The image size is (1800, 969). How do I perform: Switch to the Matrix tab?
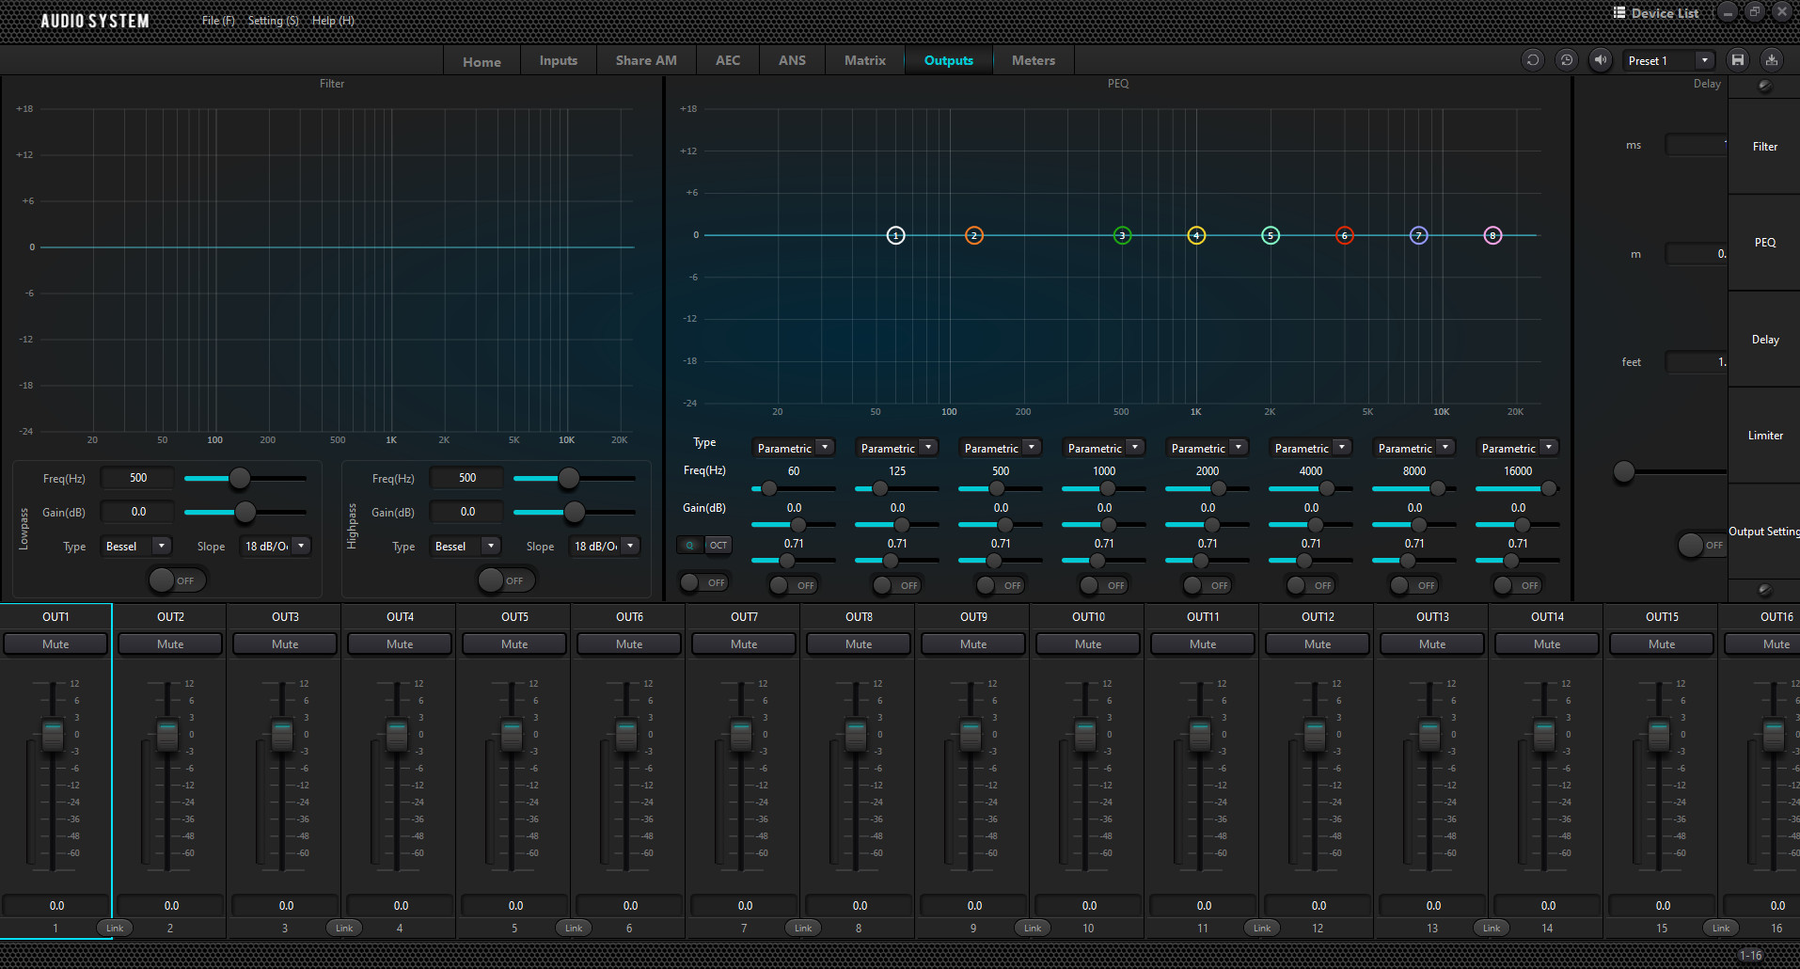[x=864, y=60]
